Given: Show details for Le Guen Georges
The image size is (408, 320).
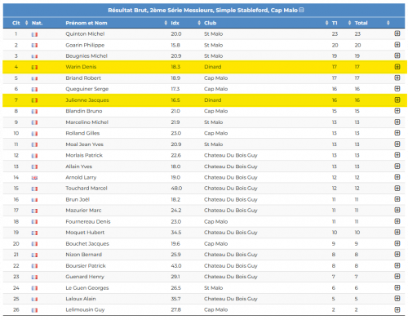Looking at the screenshot, I should click(397, 287).
